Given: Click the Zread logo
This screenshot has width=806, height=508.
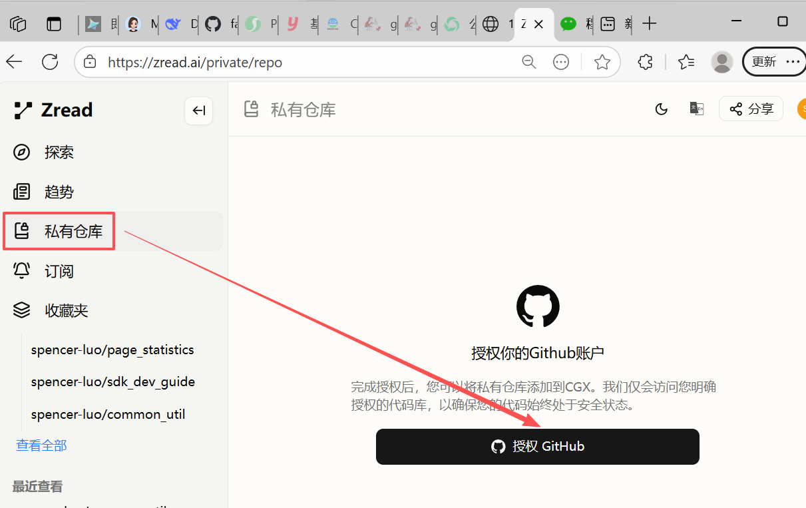Looking at the screenshot, I should [x=53, y=111].
